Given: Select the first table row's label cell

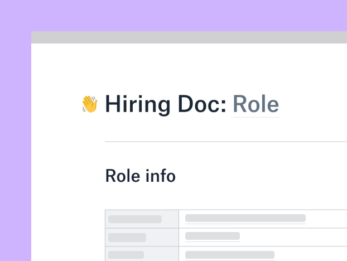Looking at the screenshot, I should (142, 219).
